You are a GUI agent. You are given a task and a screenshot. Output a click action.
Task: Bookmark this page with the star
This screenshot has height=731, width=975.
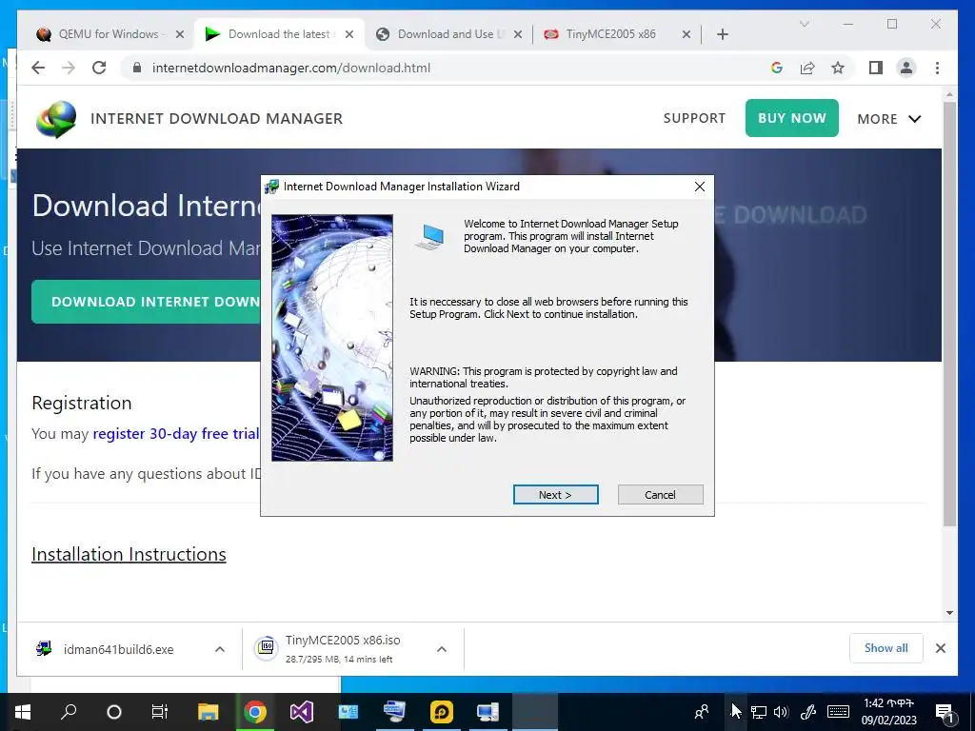tap(838, 68)
